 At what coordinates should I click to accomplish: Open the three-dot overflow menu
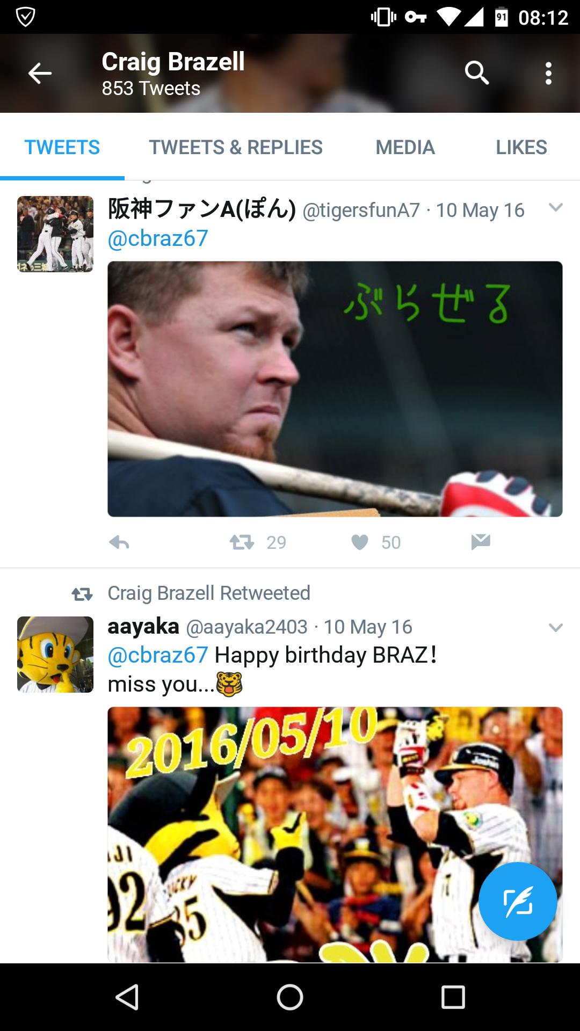tap(548, 73)
